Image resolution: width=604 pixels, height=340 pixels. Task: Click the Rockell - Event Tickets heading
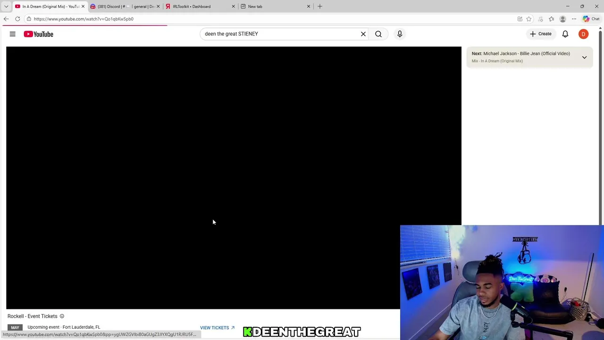click(x=33, y=316)
